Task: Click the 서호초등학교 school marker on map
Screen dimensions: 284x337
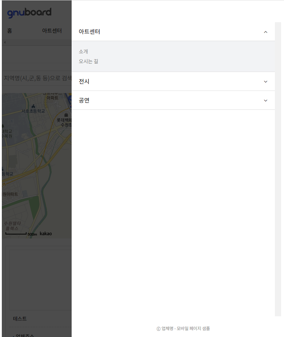Action: 33,106
